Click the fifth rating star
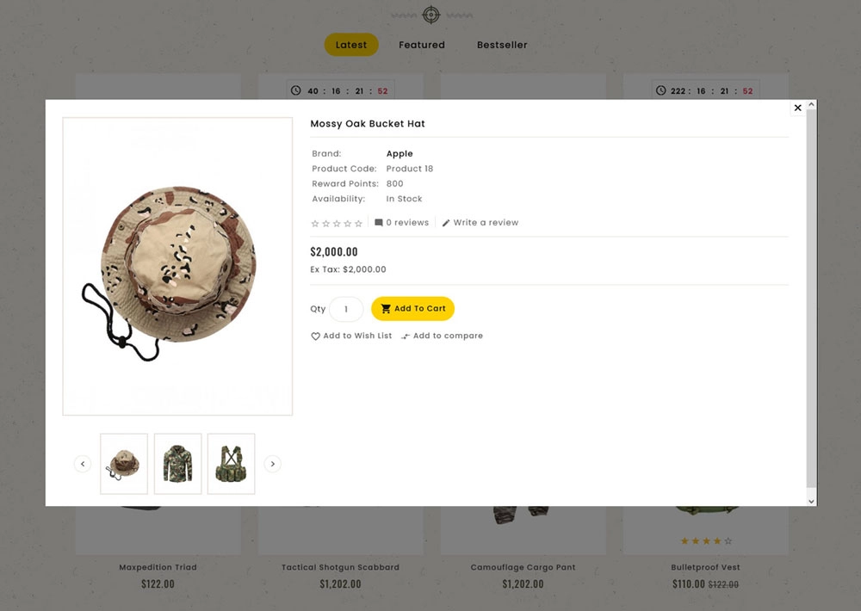The height and width of the screenshot is (611, 861). click(358, 223)
